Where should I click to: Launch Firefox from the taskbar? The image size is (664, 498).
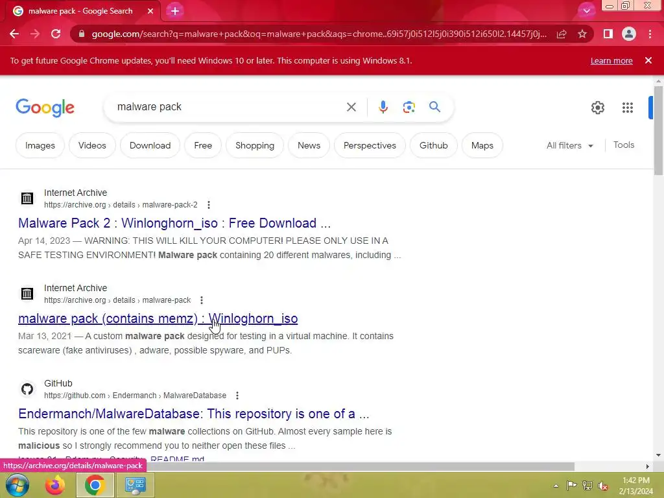(x=56, y=485)
